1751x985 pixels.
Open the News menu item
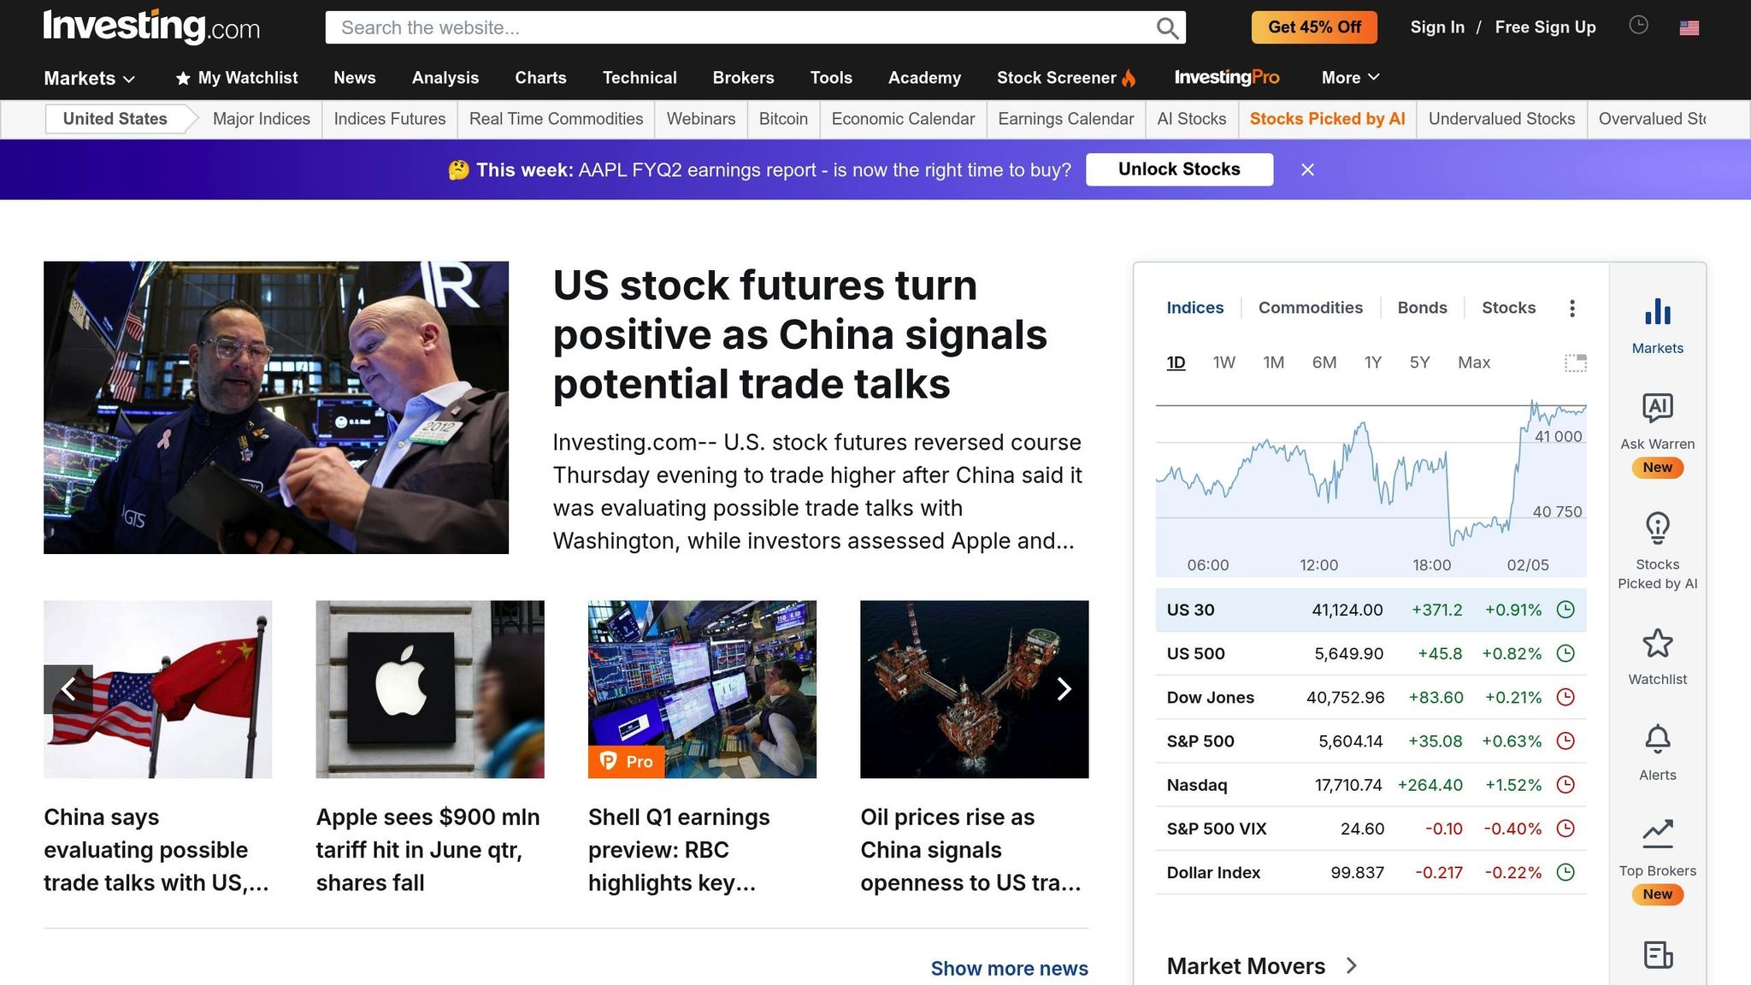pyautogui.click(x=354, y=78)
